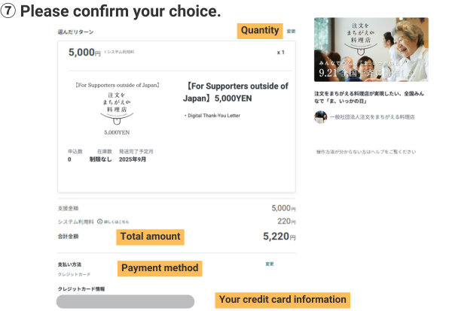Screen dimensions: 452x311
Task: Click the 変更 link beside Quantity
Action: pyautogui.click(x=291, y=32)
